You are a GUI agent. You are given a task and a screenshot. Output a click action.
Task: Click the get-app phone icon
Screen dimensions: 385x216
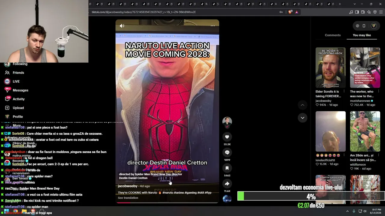tap(364, 26)
